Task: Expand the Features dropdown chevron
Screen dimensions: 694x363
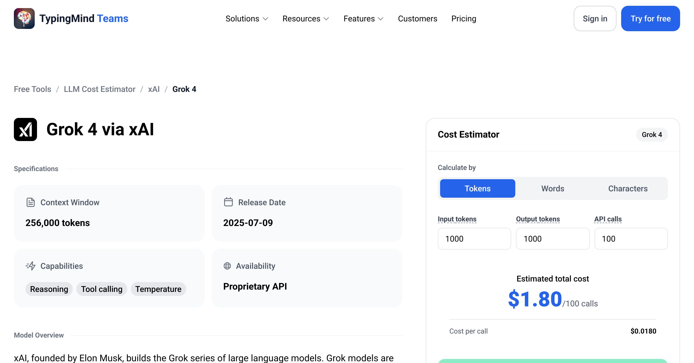Action: click(381, 19)
